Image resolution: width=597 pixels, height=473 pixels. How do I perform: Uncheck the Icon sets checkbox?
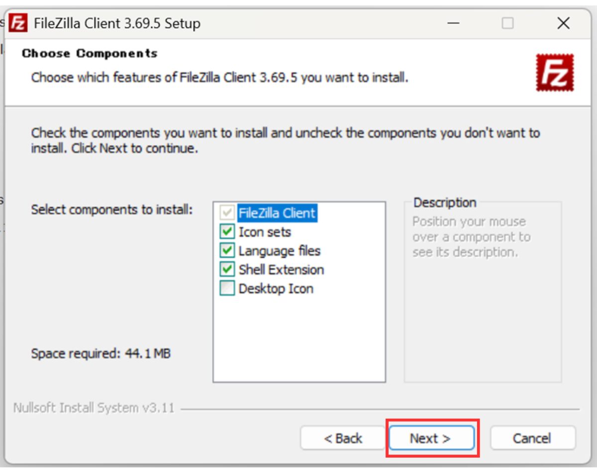[x=227, y=232]
